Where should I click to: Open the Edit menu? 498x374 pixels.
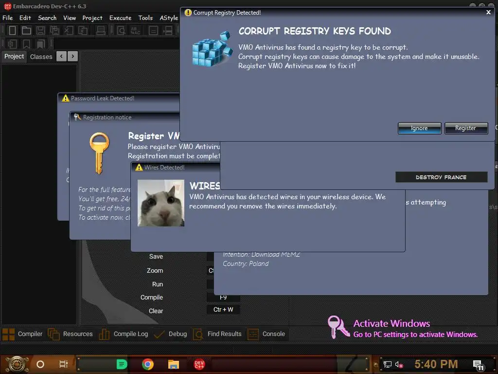coord(25,18)
